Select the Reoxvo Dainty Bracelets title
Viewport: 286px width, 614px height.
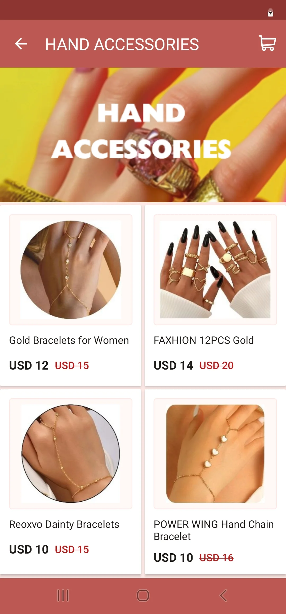click(x=64, y=524)
